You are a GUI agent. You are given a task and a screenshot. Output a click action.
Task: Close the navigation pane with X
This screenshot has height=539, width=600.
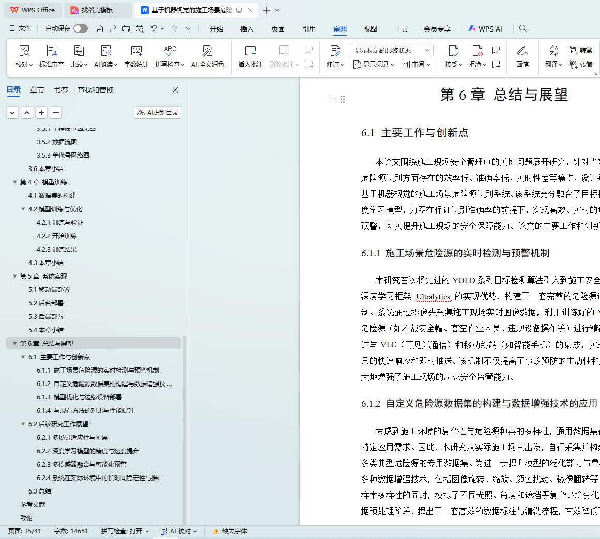coord(175,90)
